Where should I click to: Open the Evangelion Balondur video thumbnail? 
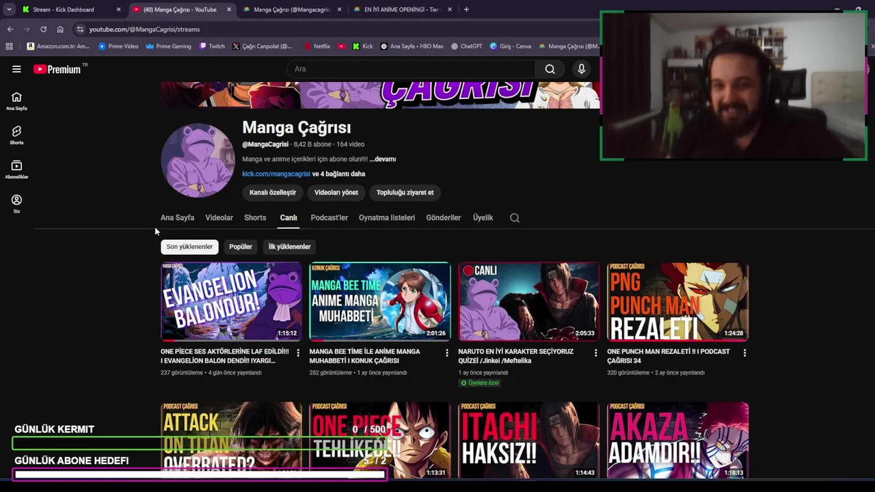231,301
